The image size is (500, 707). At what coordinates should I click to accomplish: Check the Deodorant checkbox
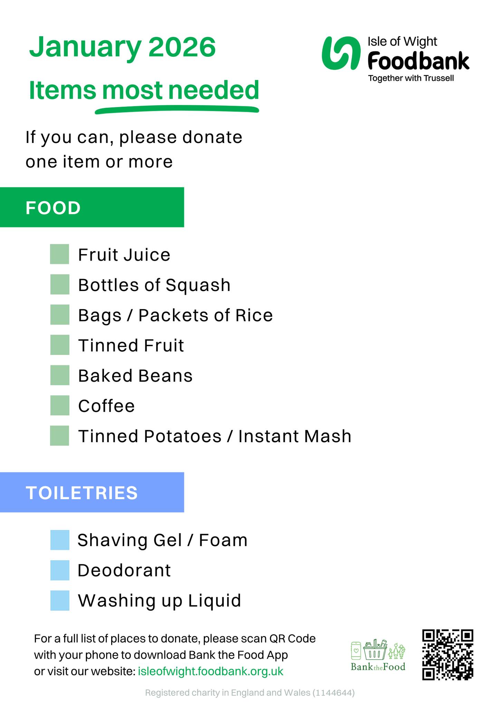coord(60,570)
